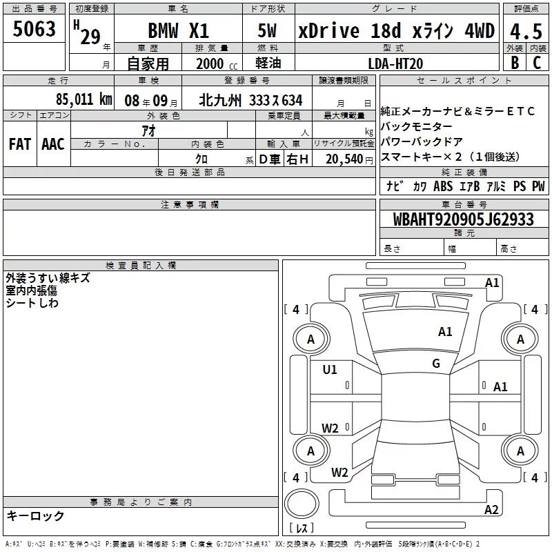Screen dimensions: 552x552
Task: Select the chassis number WBAHT920905J62933
Action: pyautogui.click(x=464, y=219)
